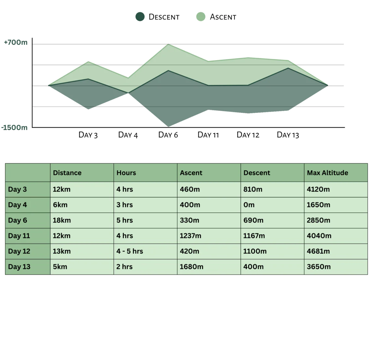Click the 6km distance cell for Day 4
This screenshot has width=373, height=339.
[x=82, y=205]
